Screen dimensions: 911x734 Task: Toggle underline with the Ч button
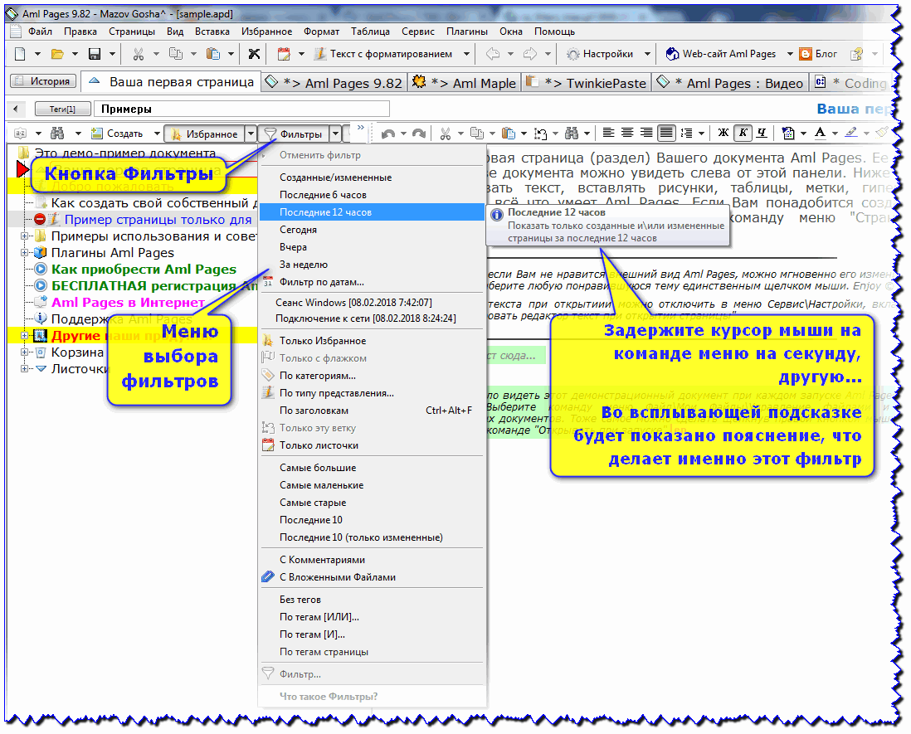[x=762, y=133]
